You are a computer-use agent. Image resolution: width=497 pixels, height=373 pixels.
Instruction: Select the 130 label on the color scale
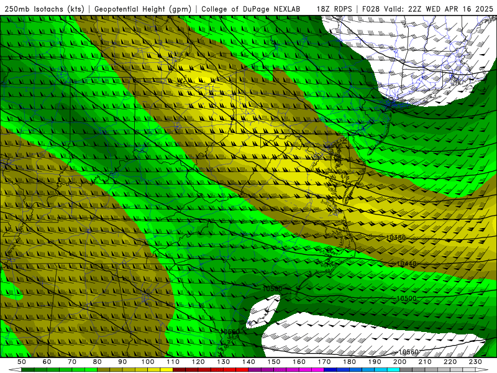(x=223, y=362)
